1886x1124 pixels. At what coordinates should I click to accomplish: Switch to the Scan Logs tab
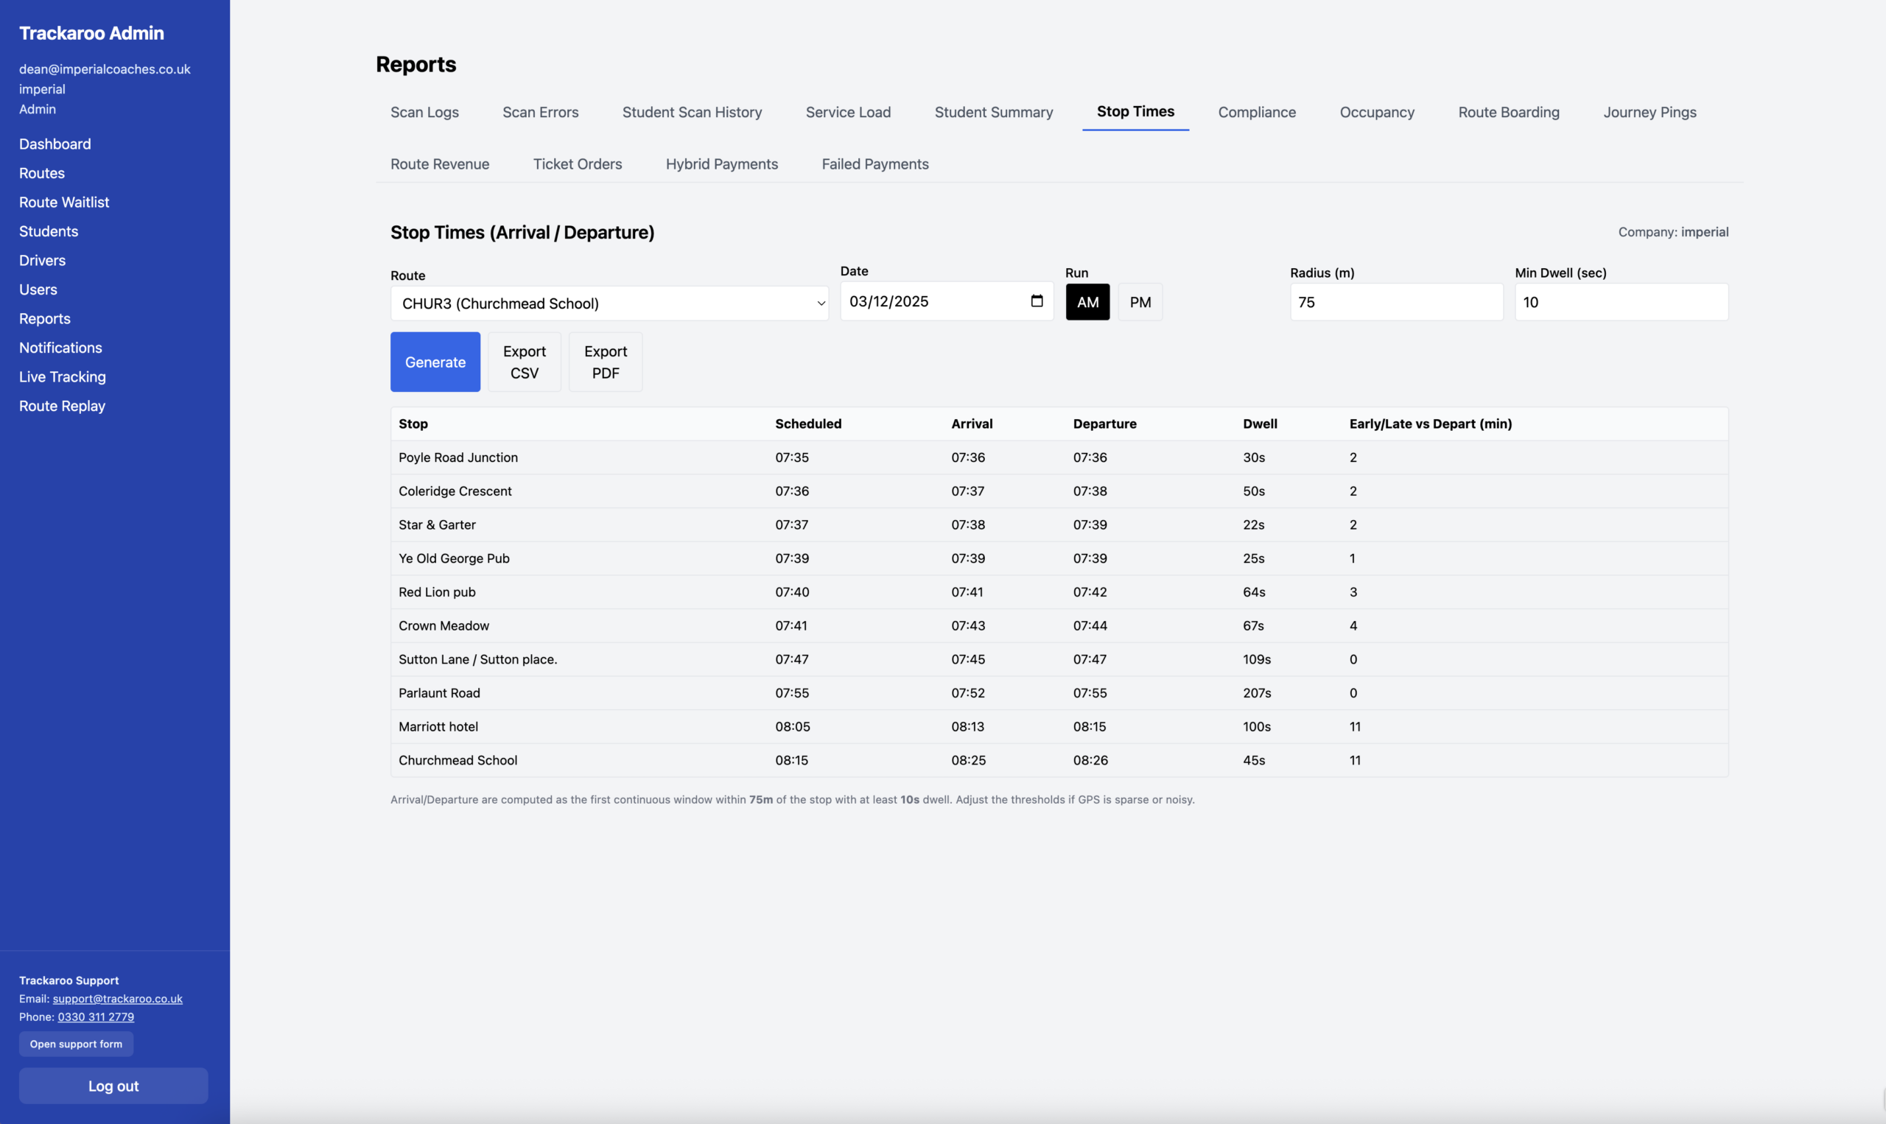(424, 112)
